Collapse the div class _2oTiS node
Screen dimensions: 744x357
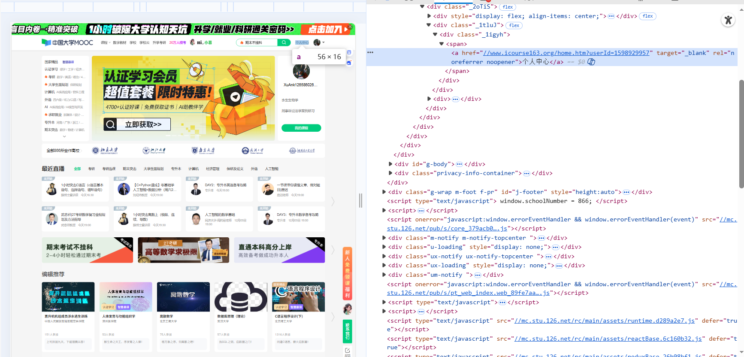(x=422, y=6)
